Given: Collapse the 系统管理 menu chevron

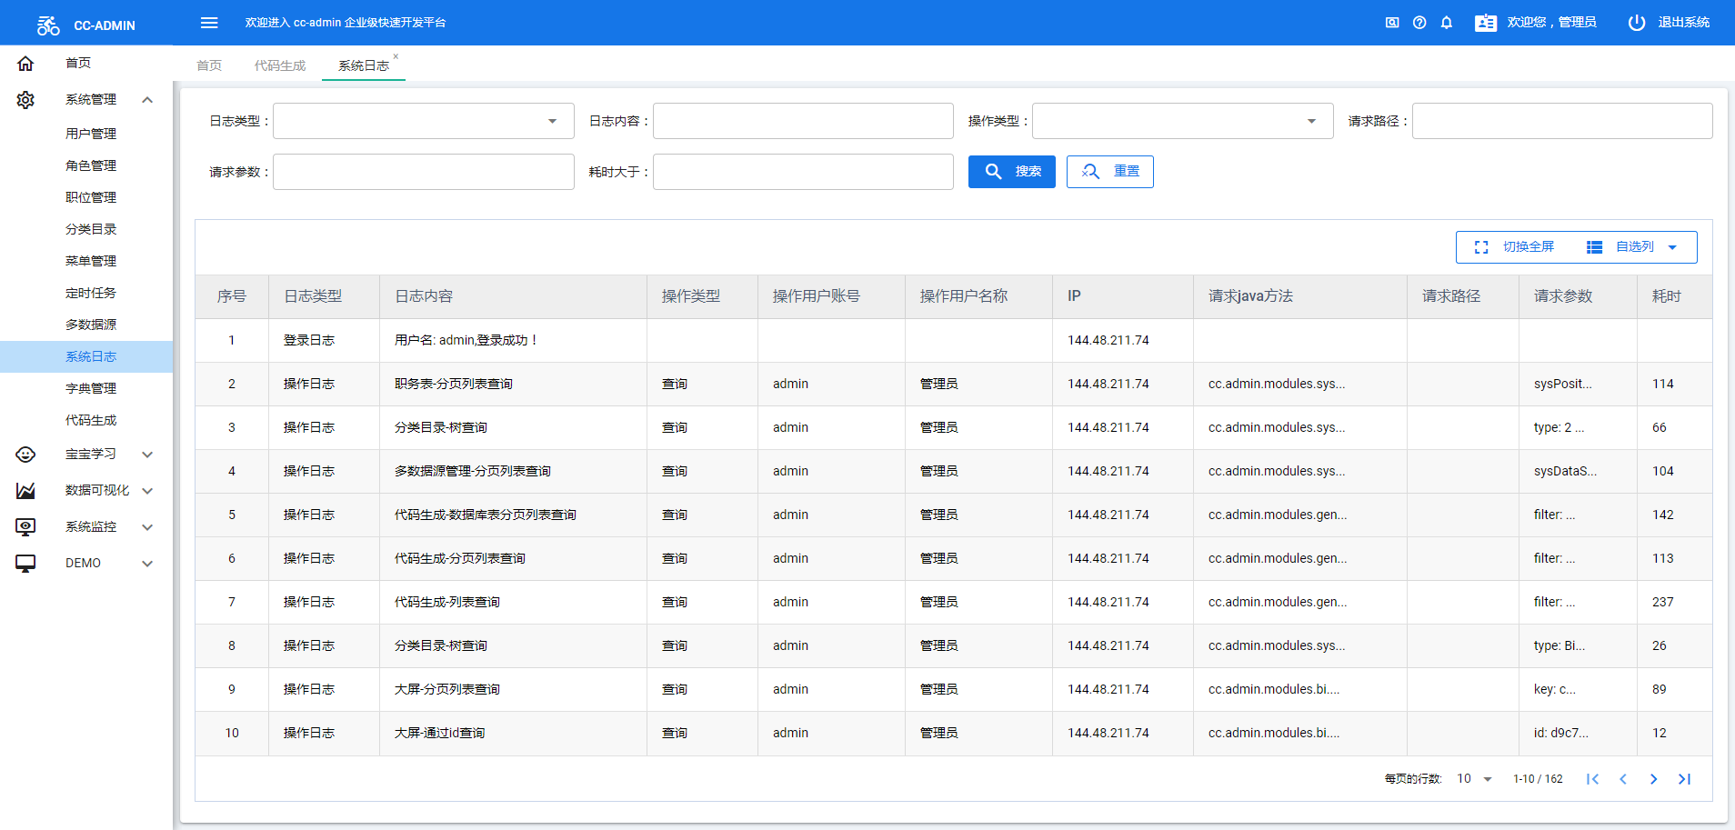Looking at the screenshot, I should pyautogui.click(x=147, y=100).
